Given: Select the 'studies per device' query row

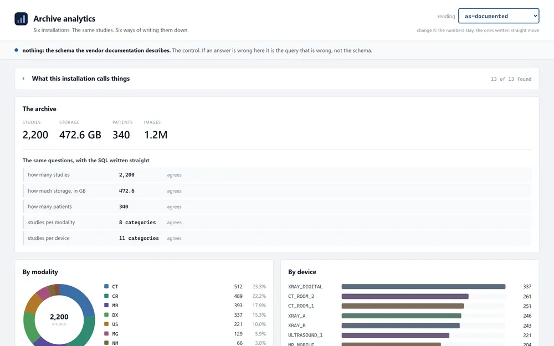Looking at the screenshot, I should pos(277,238).
